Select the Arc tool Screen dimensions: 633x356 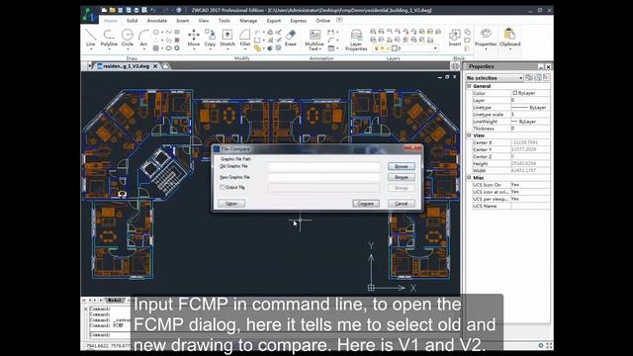143,38
